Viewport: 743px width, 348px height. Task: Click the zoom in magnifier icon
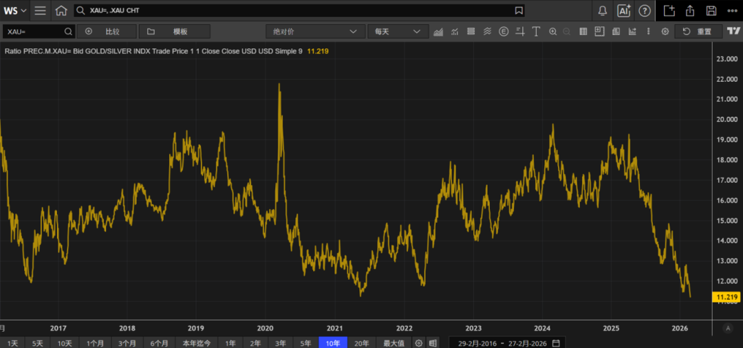coord(551,32)
